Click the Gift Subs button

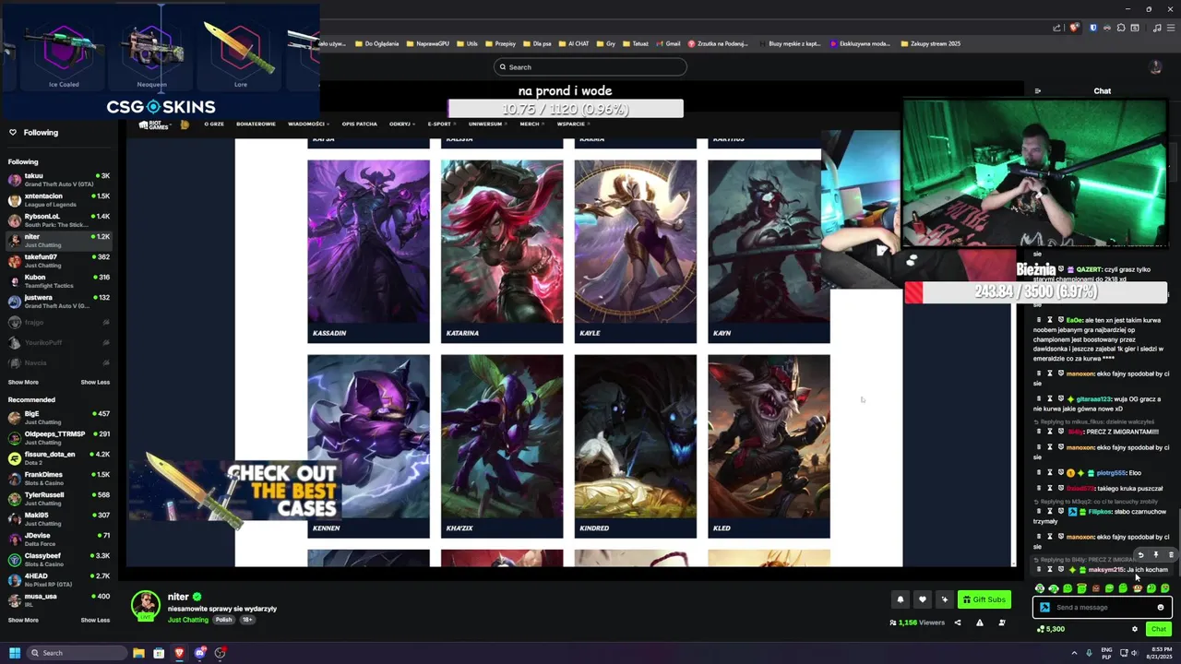(984, 599)
